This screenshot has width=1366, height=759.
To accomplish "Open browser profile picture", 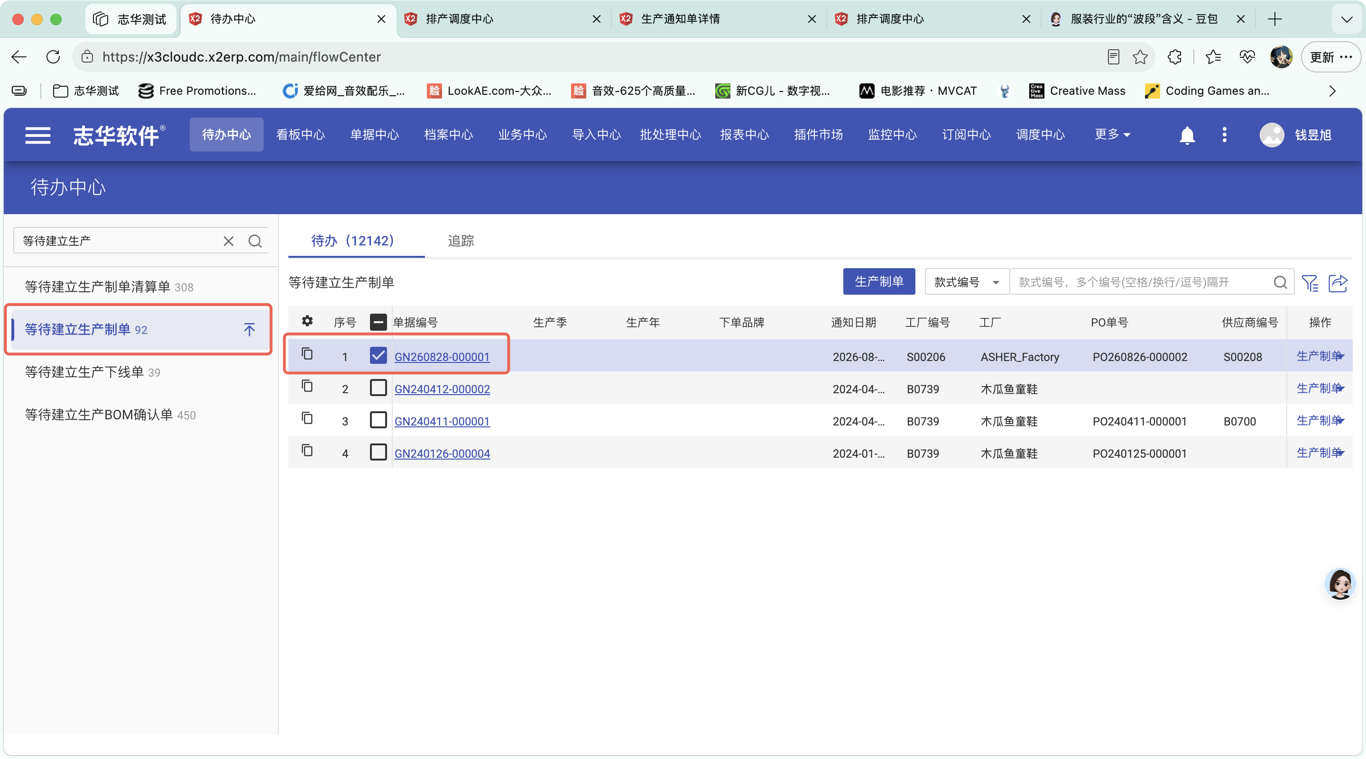I will tap(1281, 57).
